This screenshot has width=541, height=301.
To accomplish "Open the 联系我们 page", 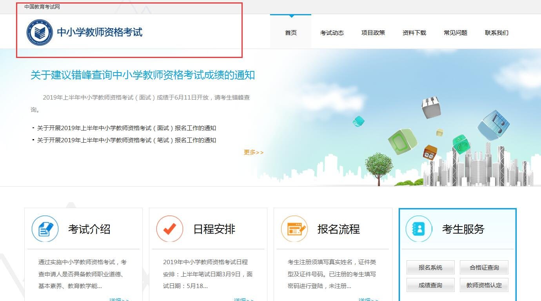I will click(496, 33).
